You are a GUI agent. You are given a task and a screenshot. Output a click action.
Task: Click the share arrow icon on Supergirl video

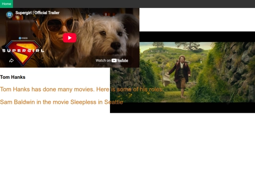(x=11, y=60)
